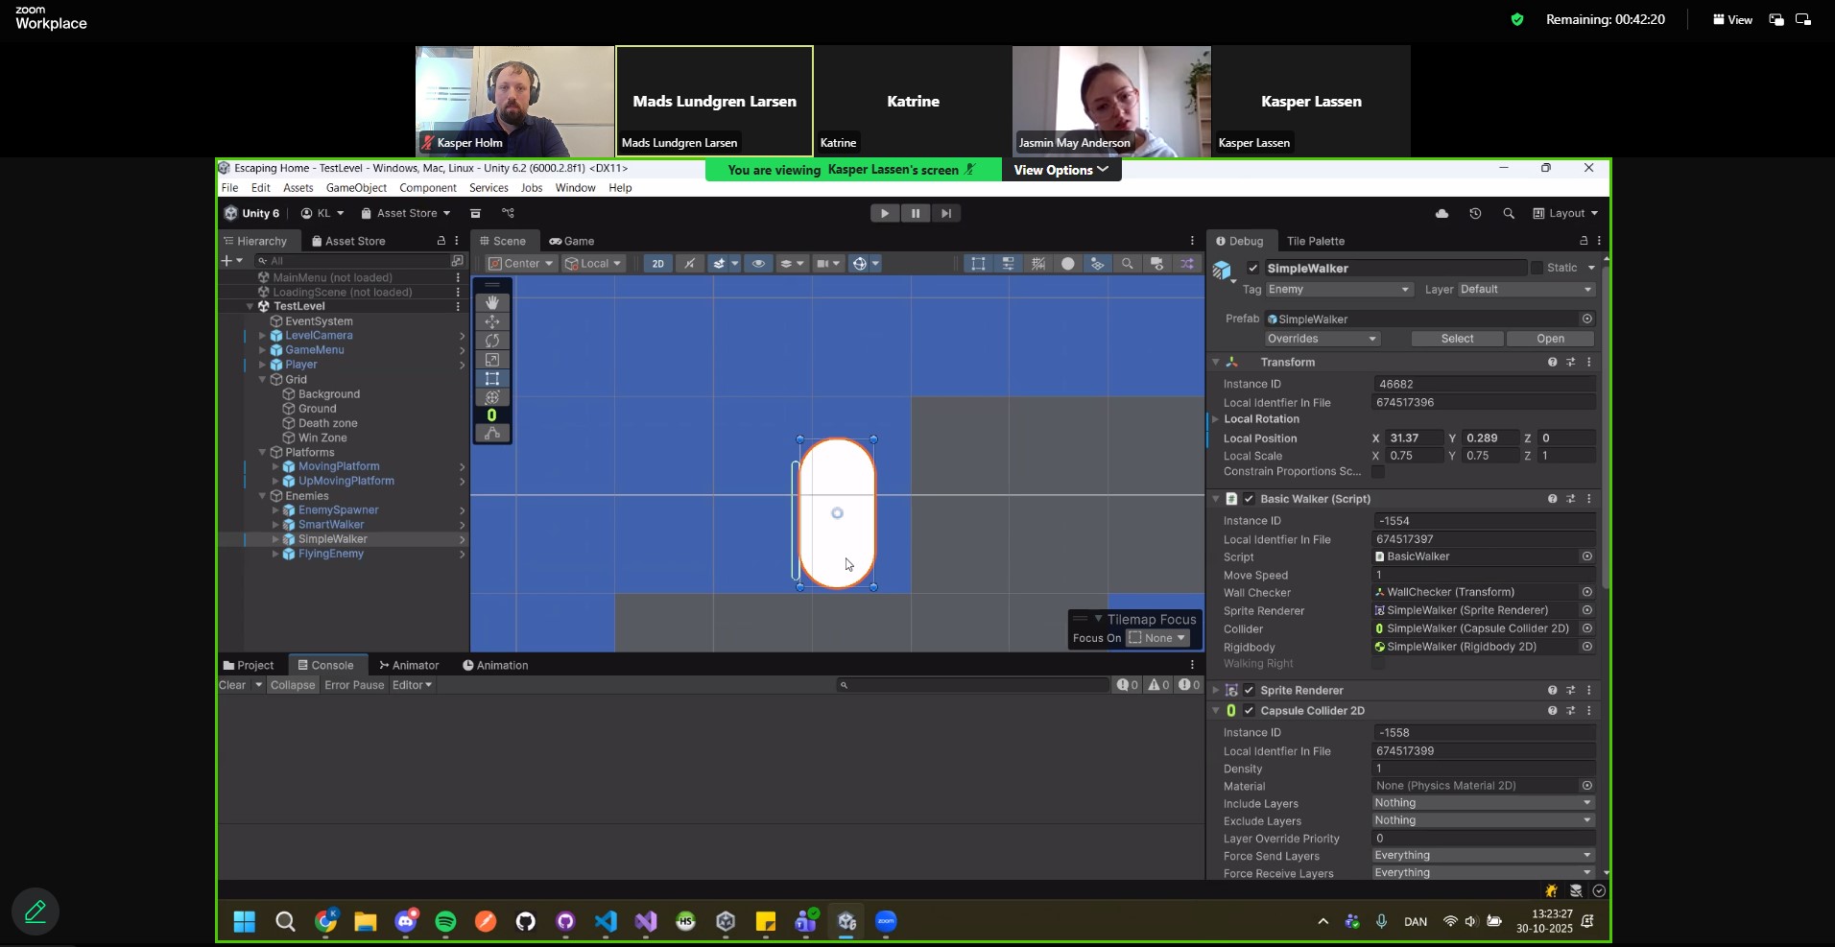The width and height of the screenshot is (1835, 947).
Task: Open the Tag dropdown showing Enemy
Action: 1338,290
